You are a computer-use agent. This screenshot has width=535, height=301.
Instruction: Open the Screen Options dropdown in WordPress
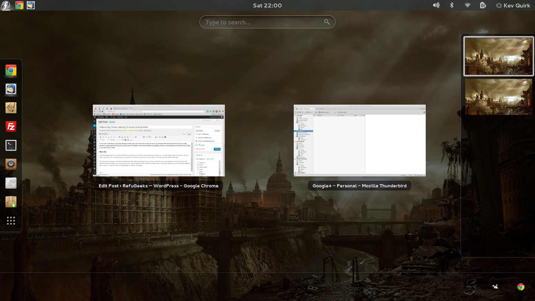[207, 120]
